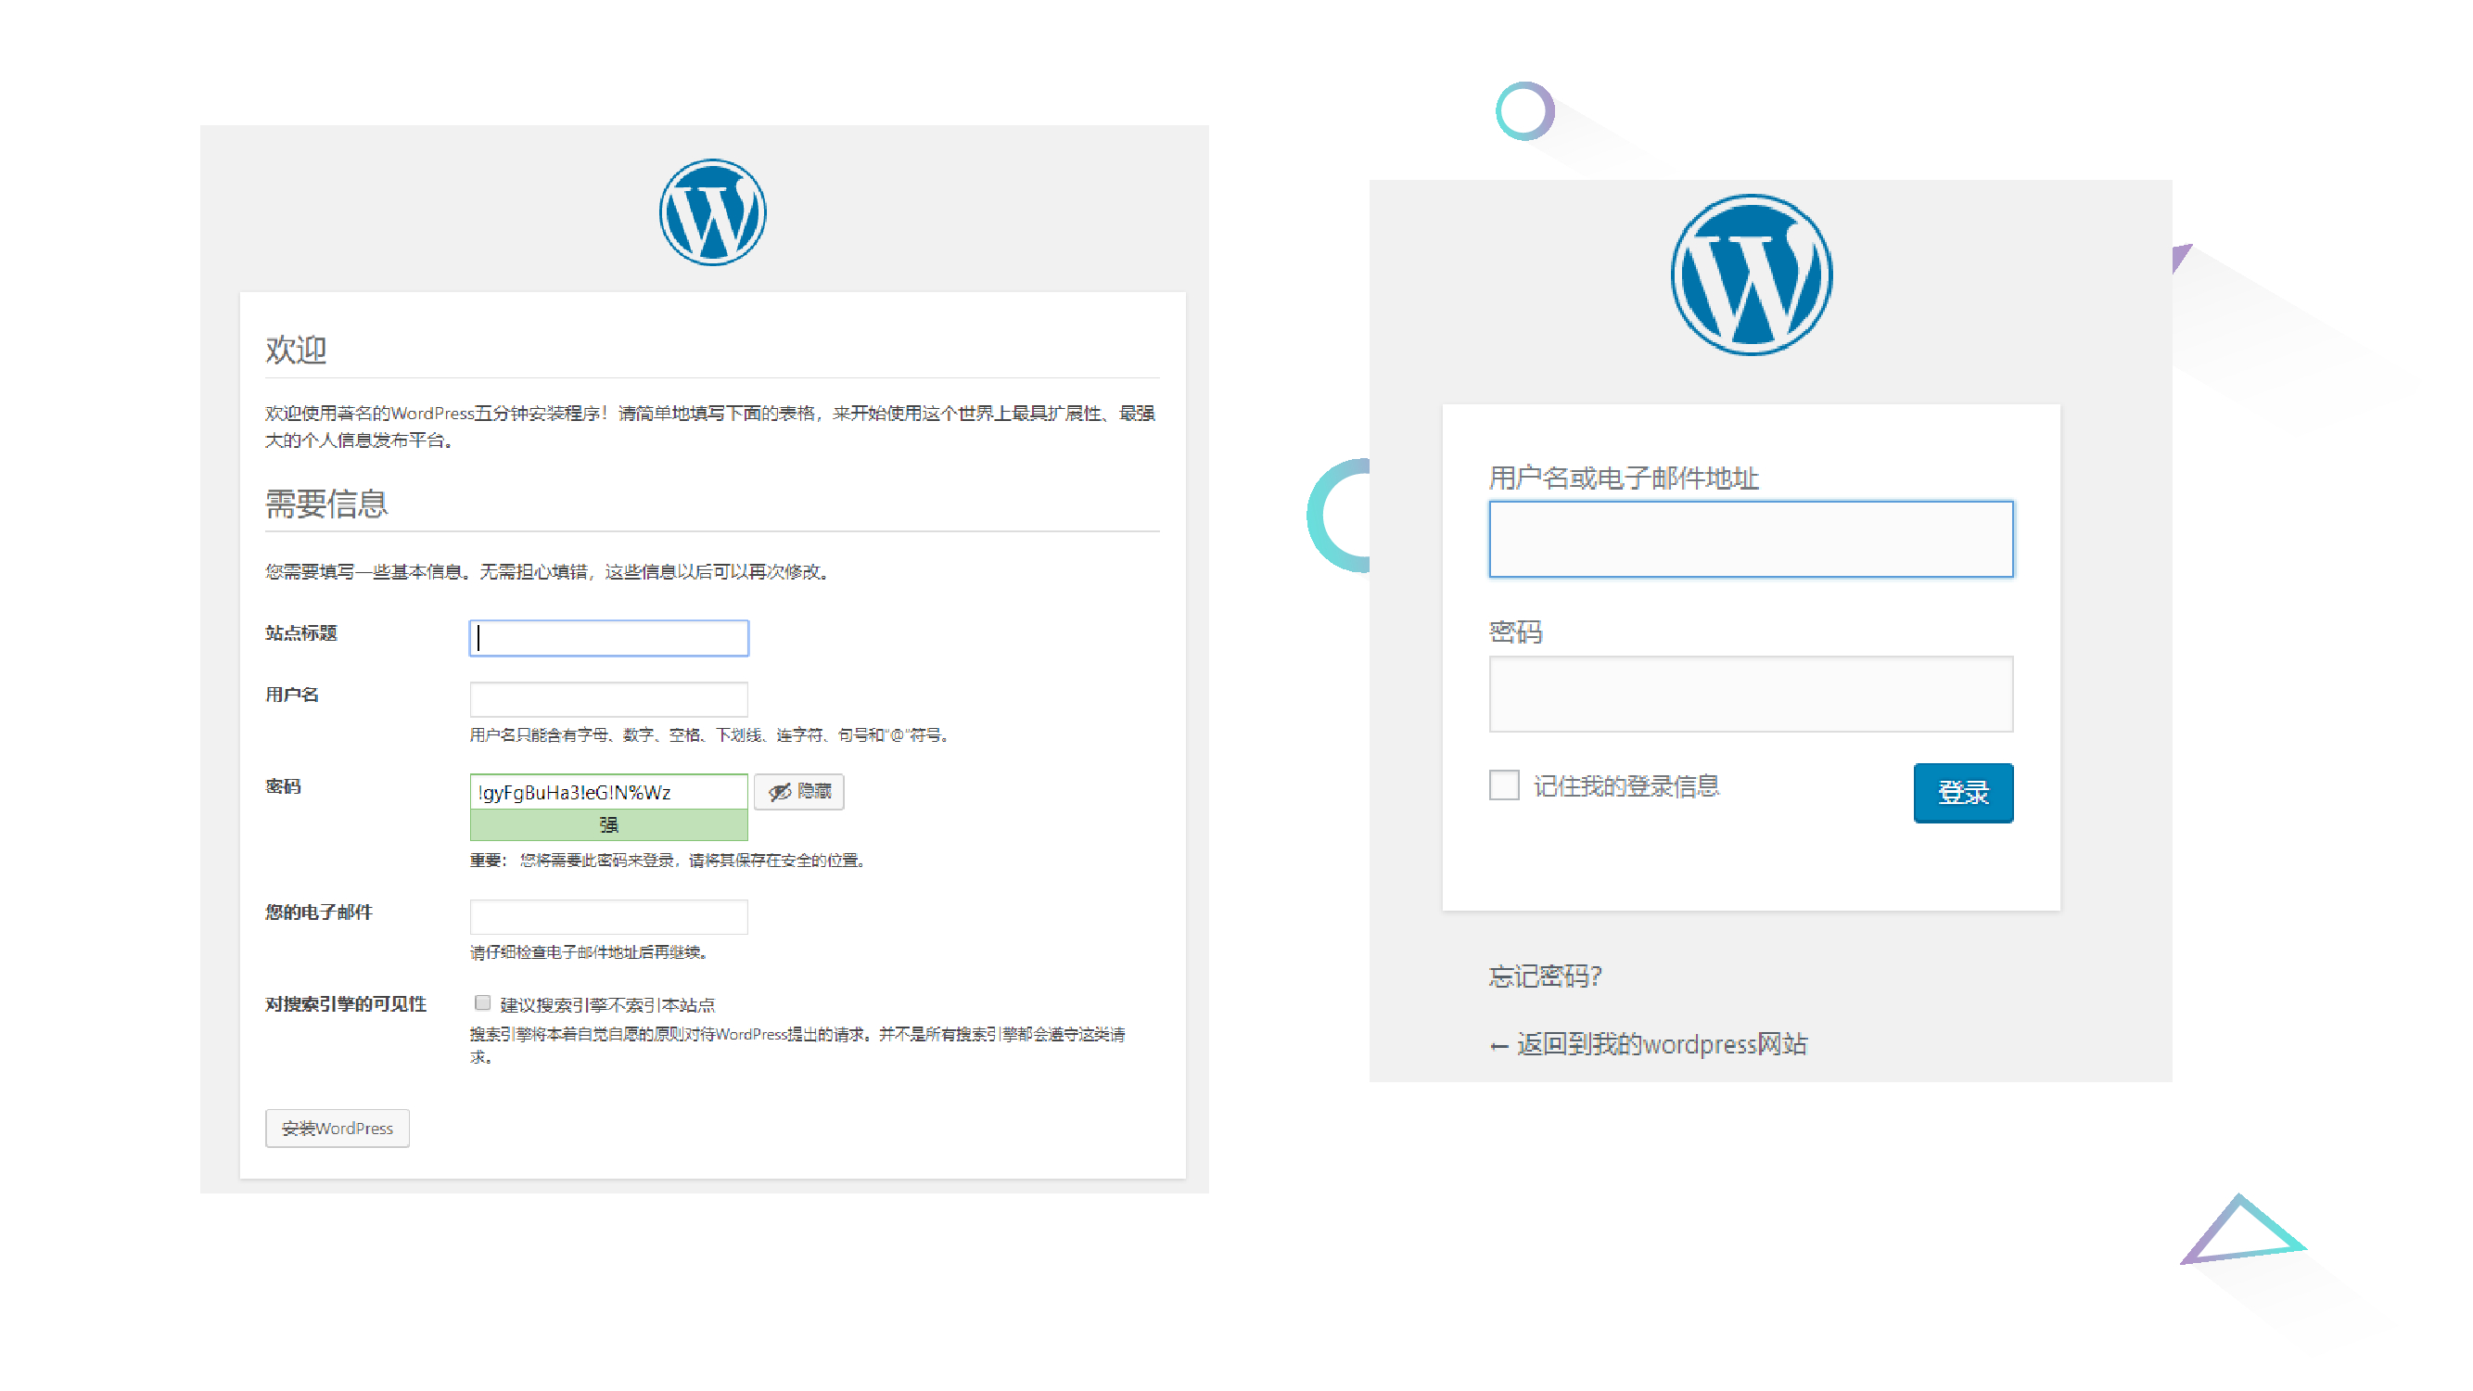Click the WordPress logo on the install page

coord(712,212)
